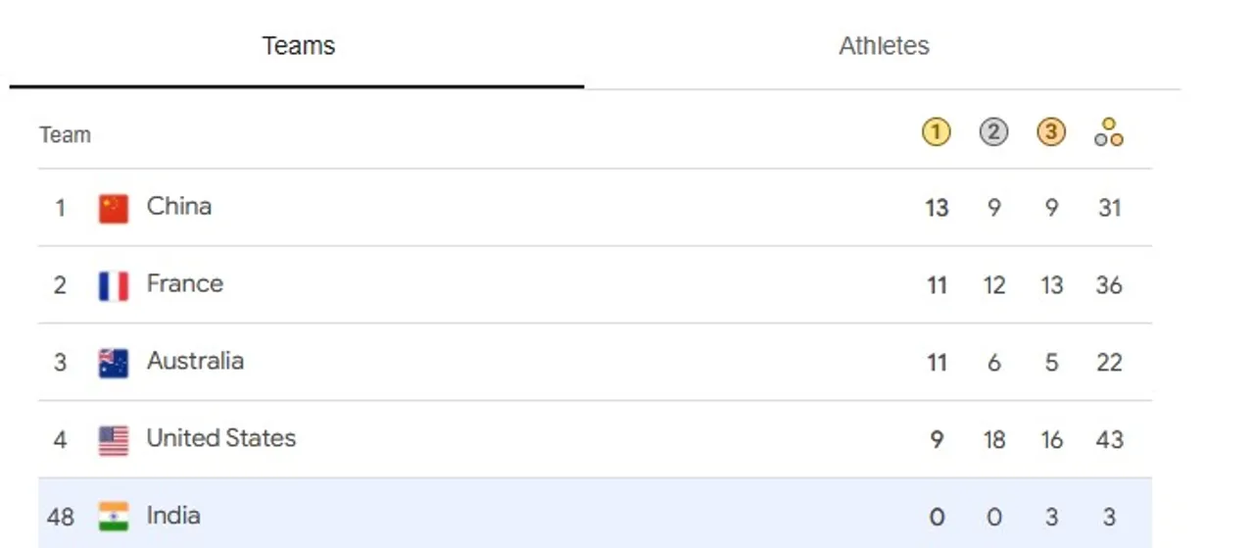Click the India flag icon
The width and height of the screenshot is (1254, 548).
[114, 517]
